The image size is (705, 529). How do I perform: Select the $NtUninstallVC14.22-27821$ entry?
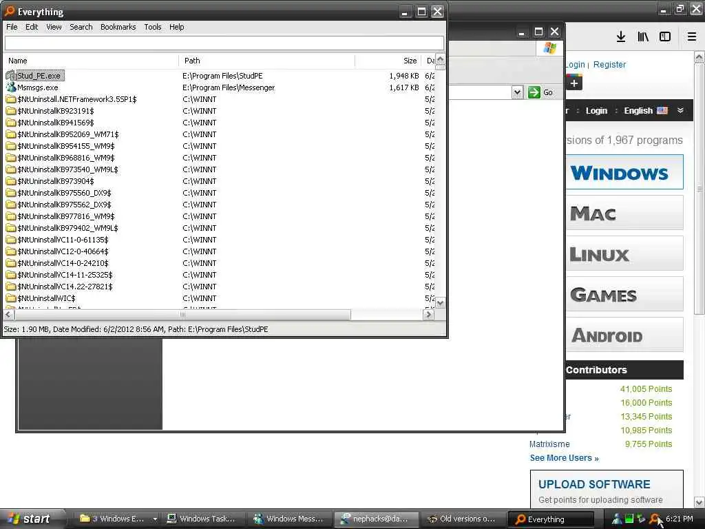pos(65,286)
